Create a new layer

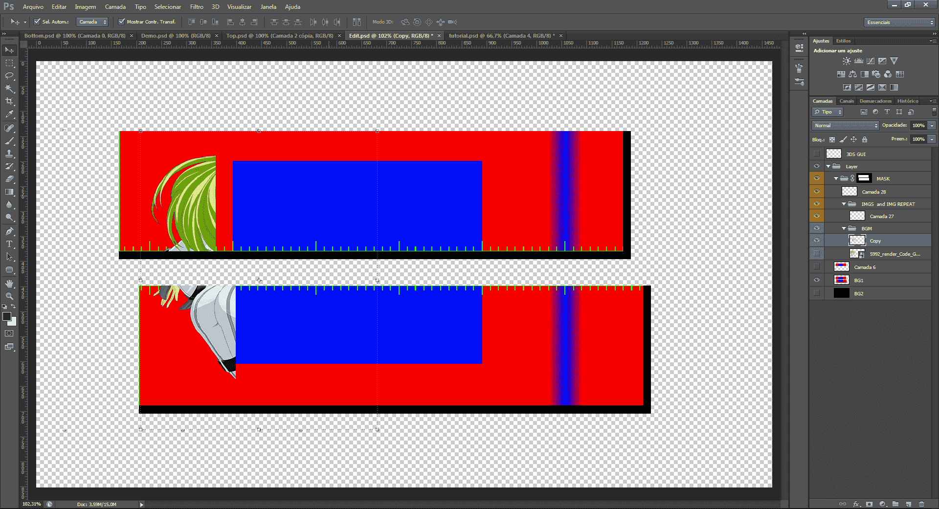[x=909, y=504]
